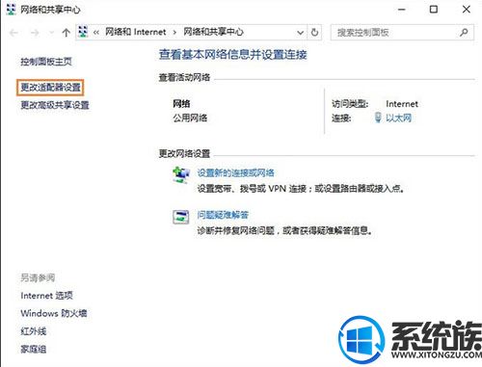The image size is (482, 367).
Task: Maximize the 网络和共享中心 window
Action: (434, 9)
